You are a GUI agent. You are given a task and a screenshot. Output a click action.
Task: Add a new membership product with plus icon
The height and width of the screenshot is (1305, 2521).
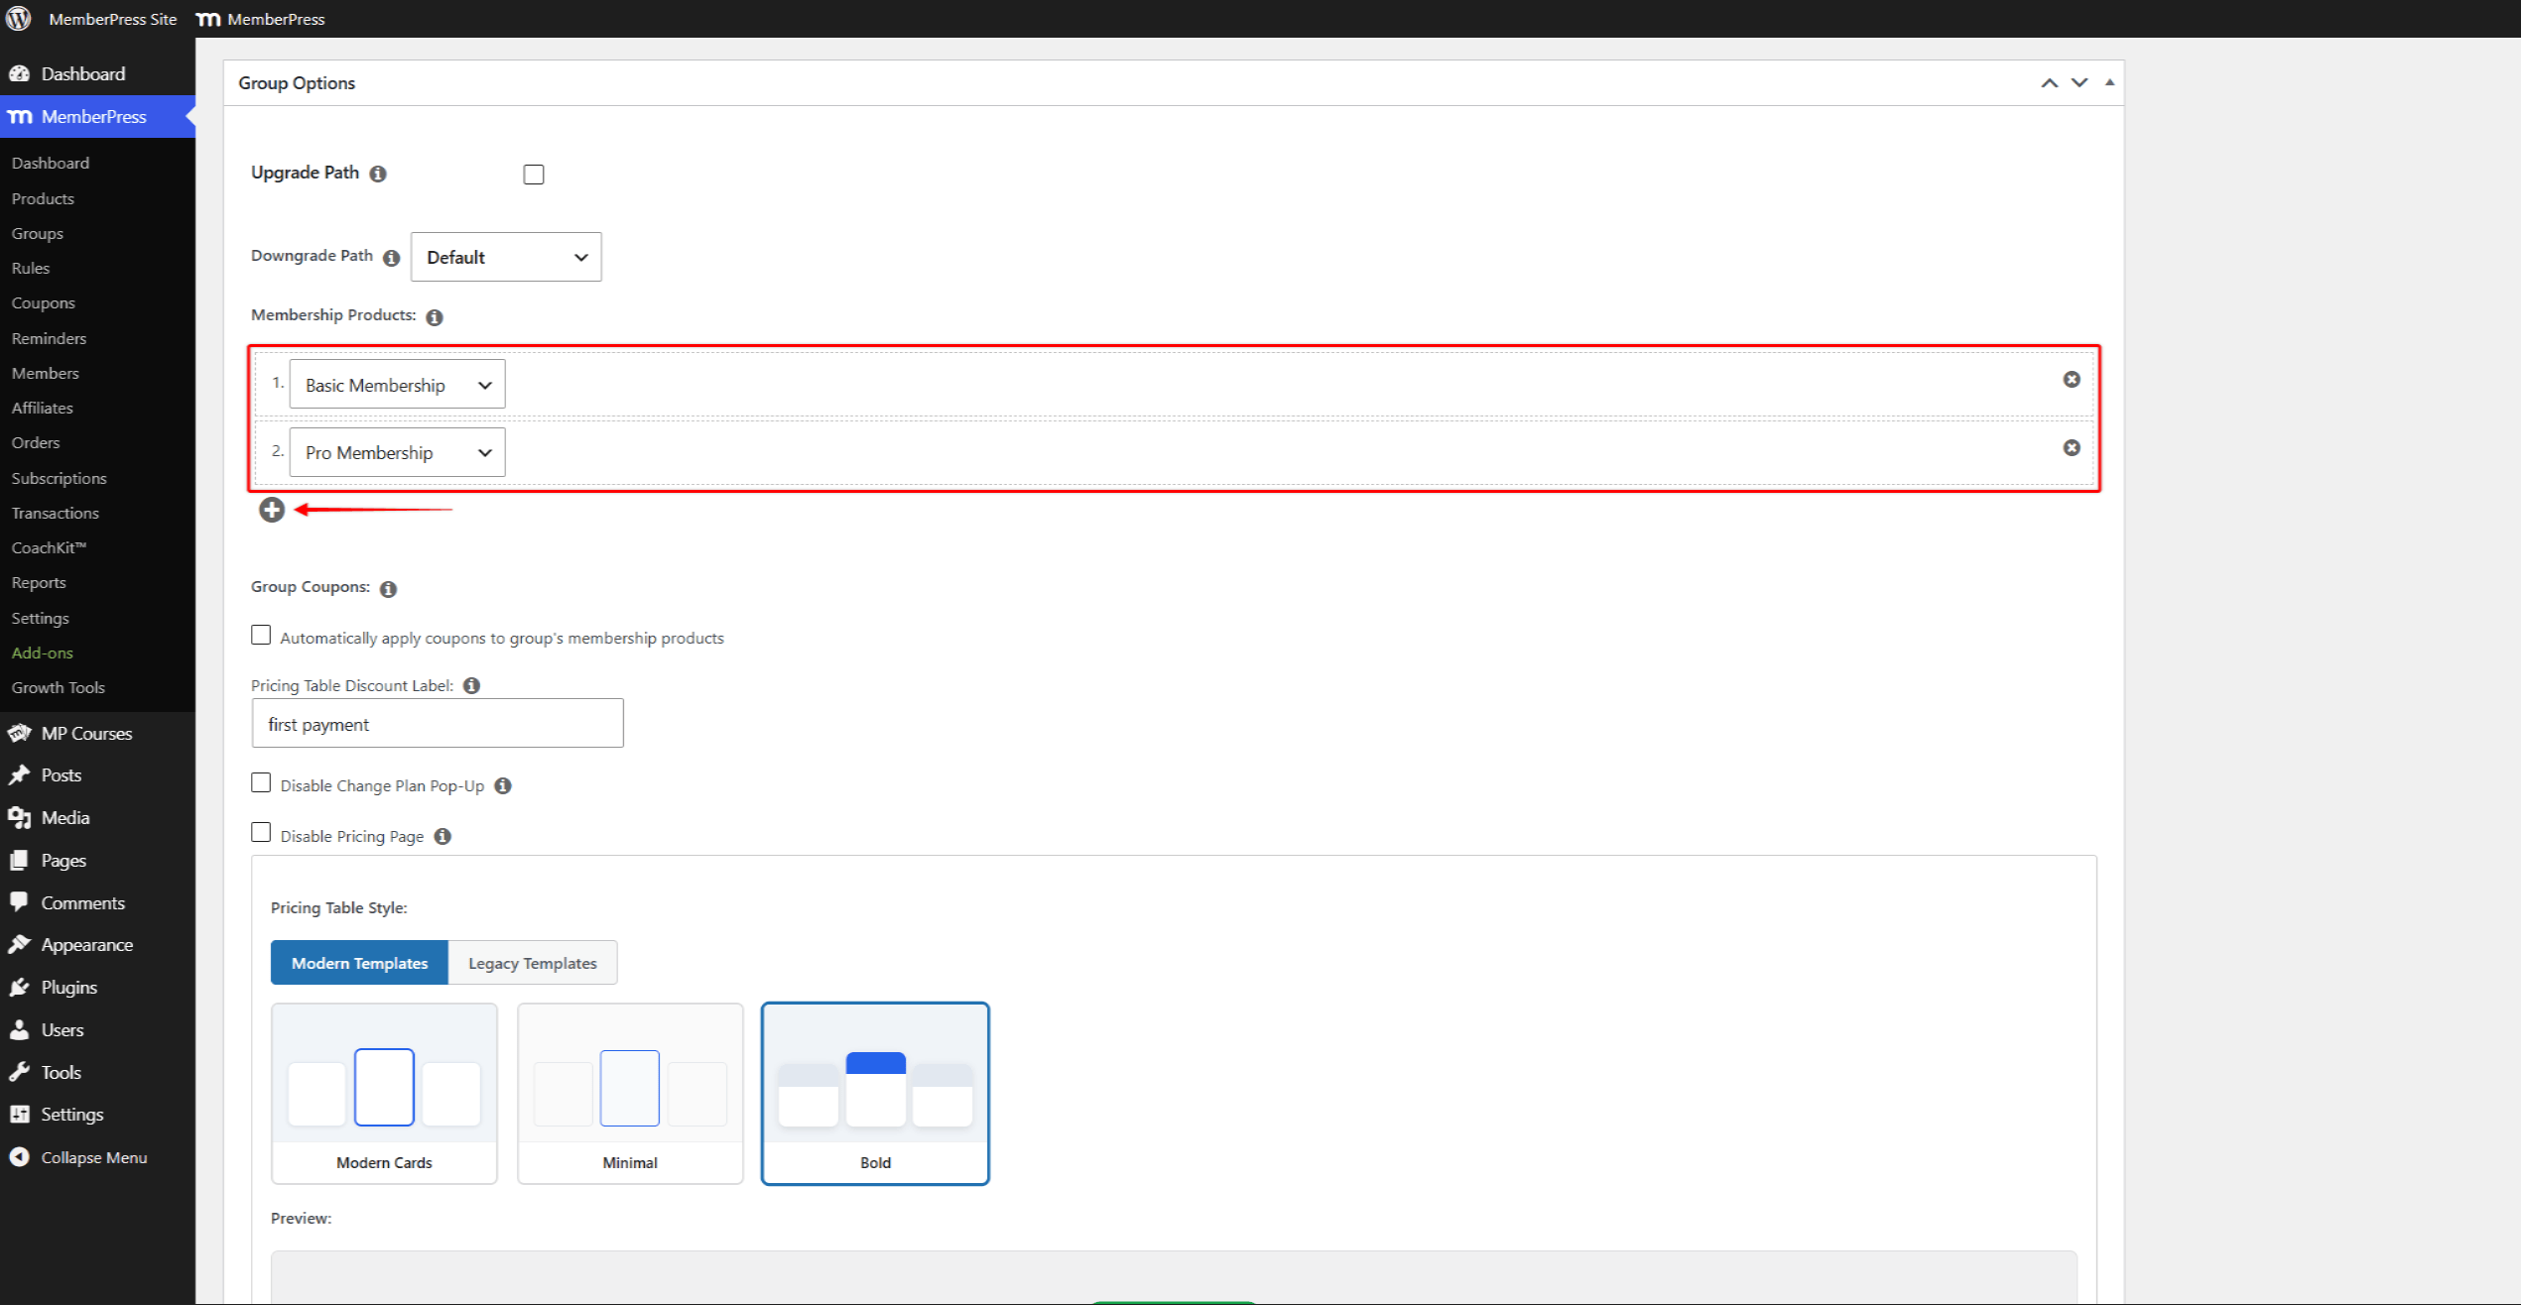[272, 510]
